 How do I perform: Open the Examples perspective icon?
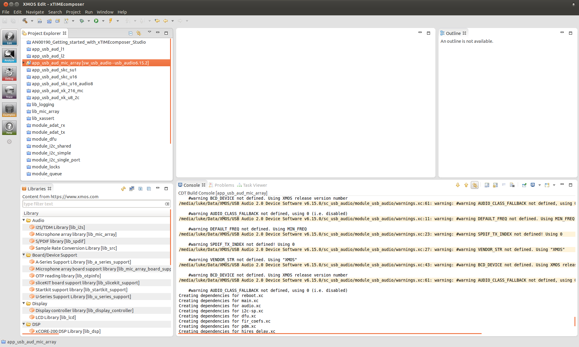click(9, 110)
